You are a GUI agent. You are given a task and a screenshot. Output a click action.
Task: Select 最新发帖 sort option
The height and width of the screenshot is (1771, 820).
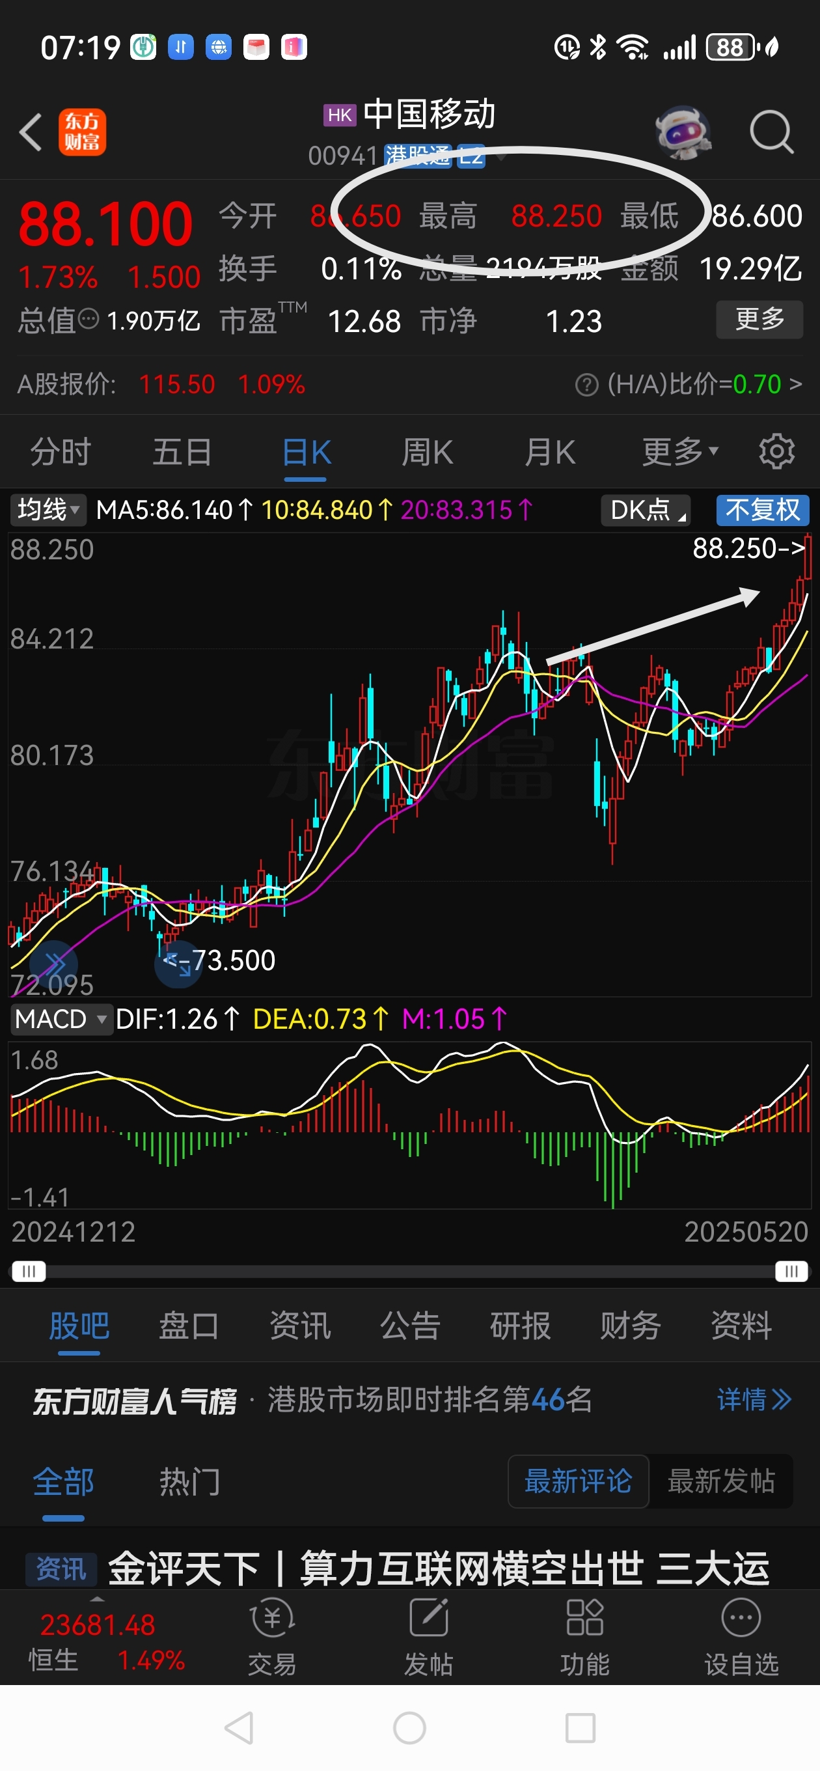721,1481
